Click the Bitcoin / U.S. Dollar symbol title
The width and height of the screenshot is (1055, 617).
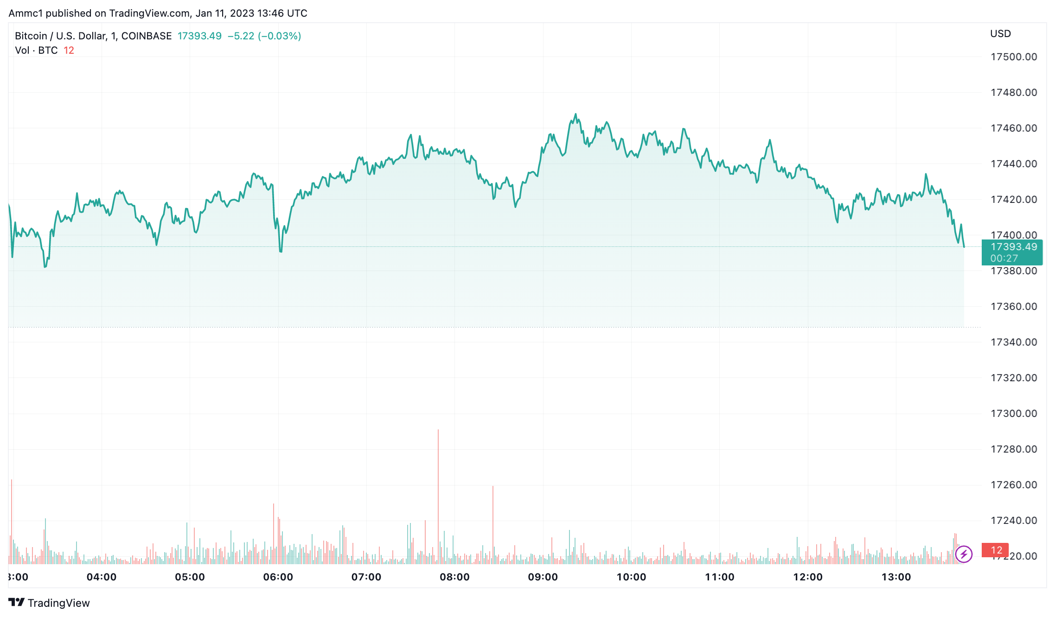(93, 36)
